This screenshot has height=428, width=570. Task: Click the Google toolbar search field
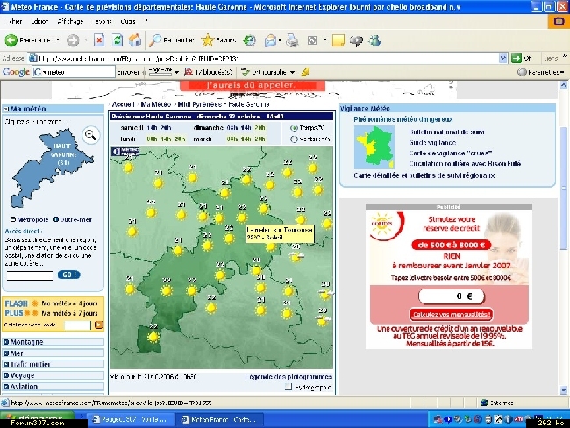74,72
